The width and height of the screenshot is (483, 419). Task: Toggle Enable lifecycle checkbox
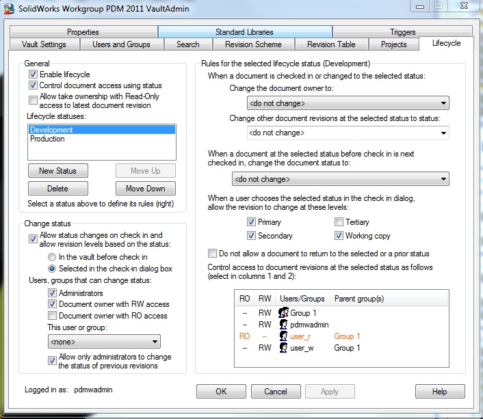[33, 75]
